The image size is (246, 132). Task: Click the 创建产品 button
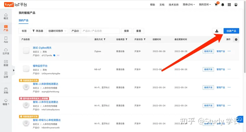pyautogui.click(x=231, y=31)
